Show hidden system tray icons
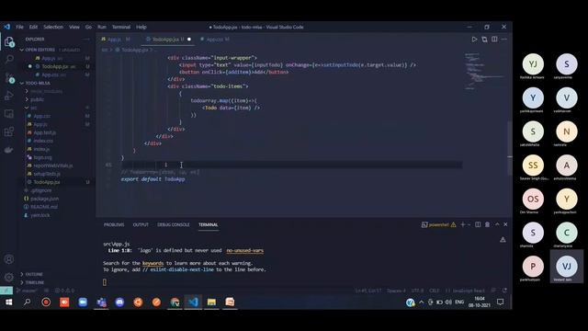Screen dimensions: 588x331 coord(421,302)
